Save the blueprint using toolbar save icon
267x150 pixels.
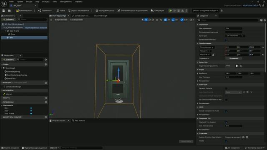4,10
